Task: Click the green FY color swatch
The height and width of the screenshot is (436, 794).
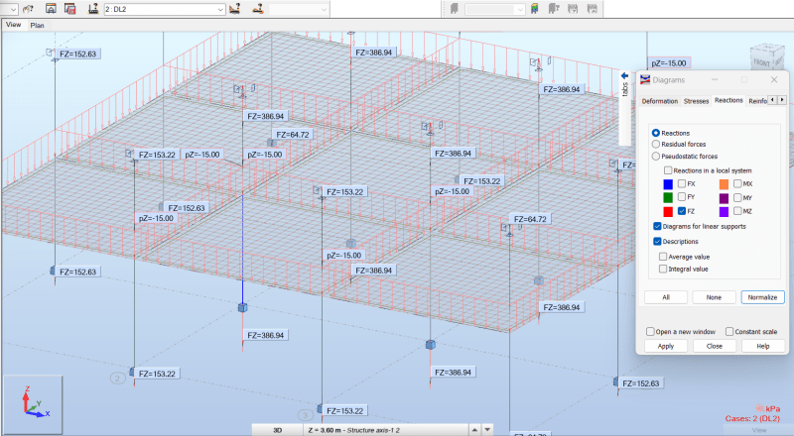Action: point(668,197)
